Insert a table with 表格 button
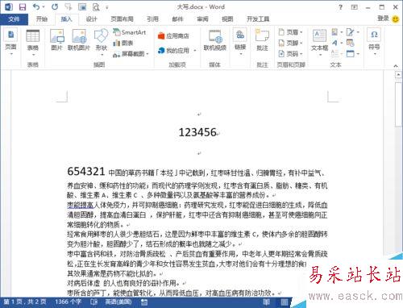This screenshot has width=403, height=308. coord(33,43)
